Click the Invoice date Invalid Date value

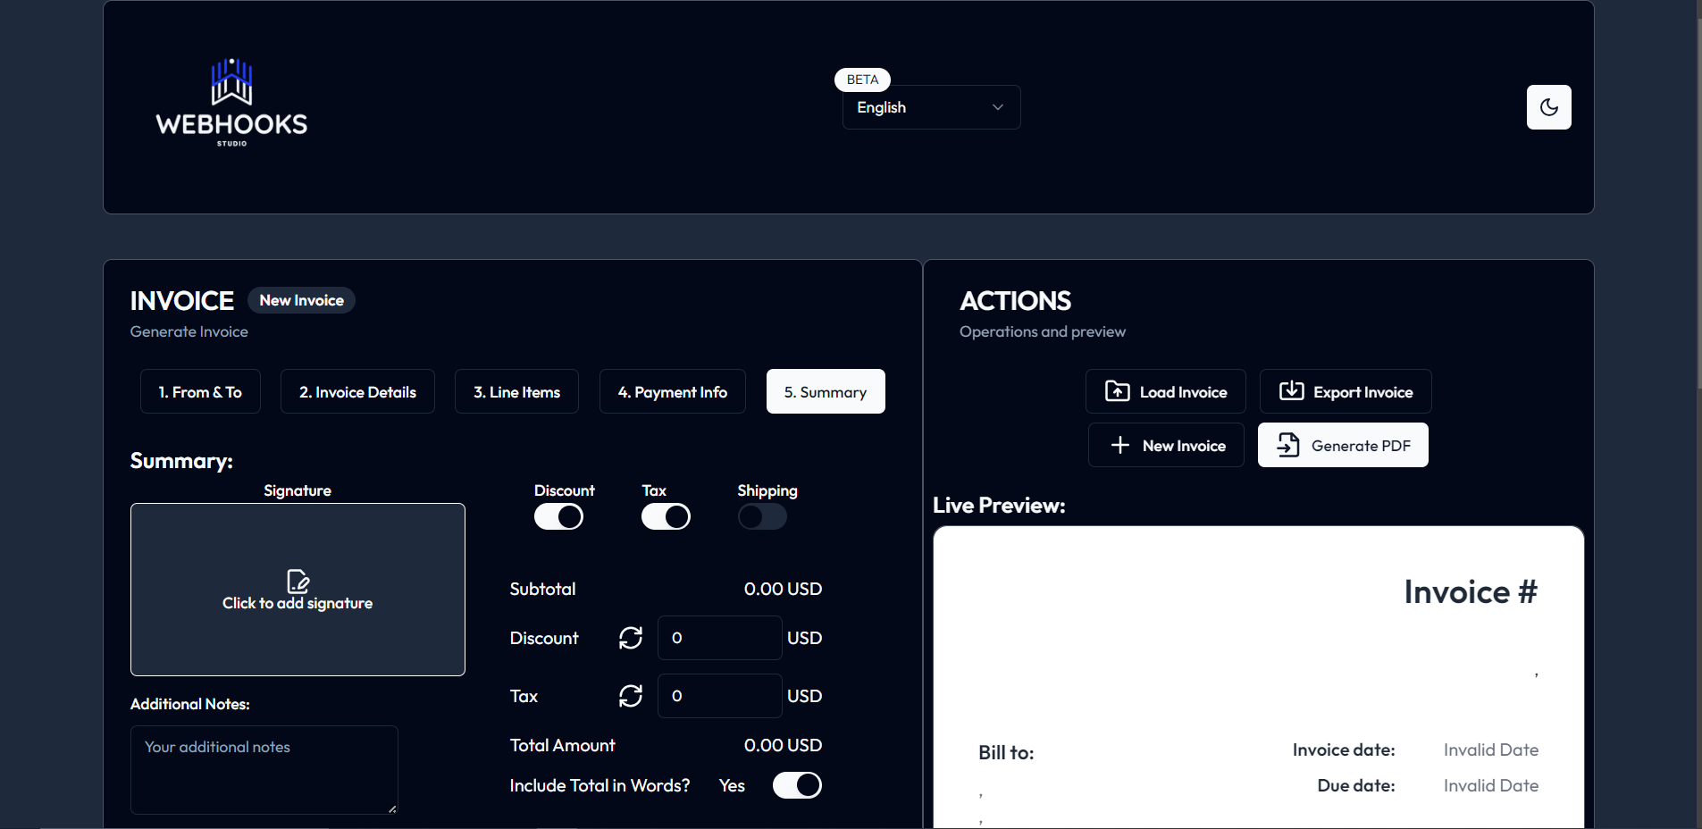(1491, 749)
